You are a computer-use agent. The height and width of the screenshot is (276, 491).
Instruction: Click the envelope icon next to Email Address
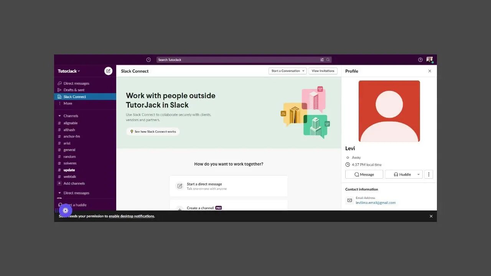(x=349, y=200)
